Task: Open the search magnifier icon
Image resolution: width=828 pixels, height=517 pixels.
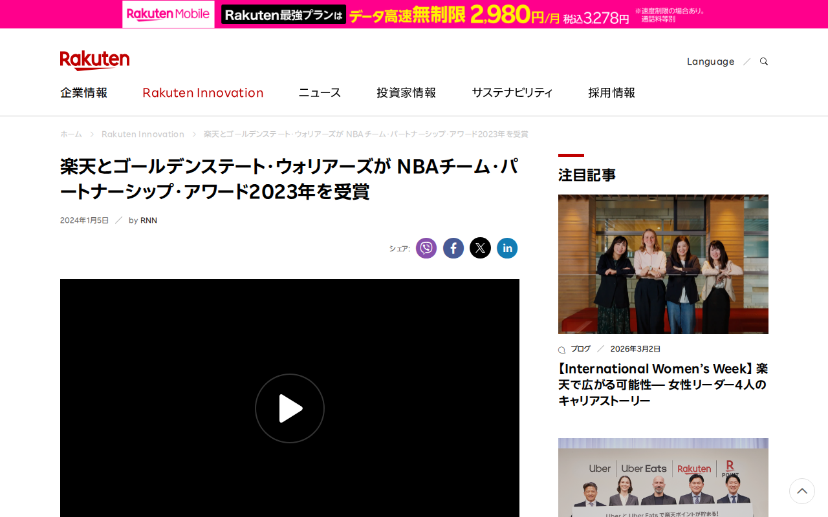Action: point(764,61)
